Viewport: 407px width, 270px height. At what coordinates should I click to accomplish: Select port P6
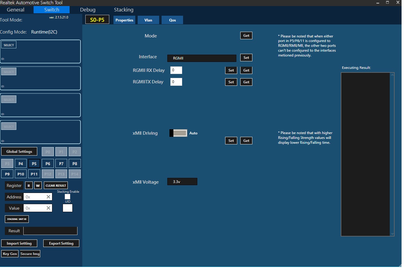(48, 164)
